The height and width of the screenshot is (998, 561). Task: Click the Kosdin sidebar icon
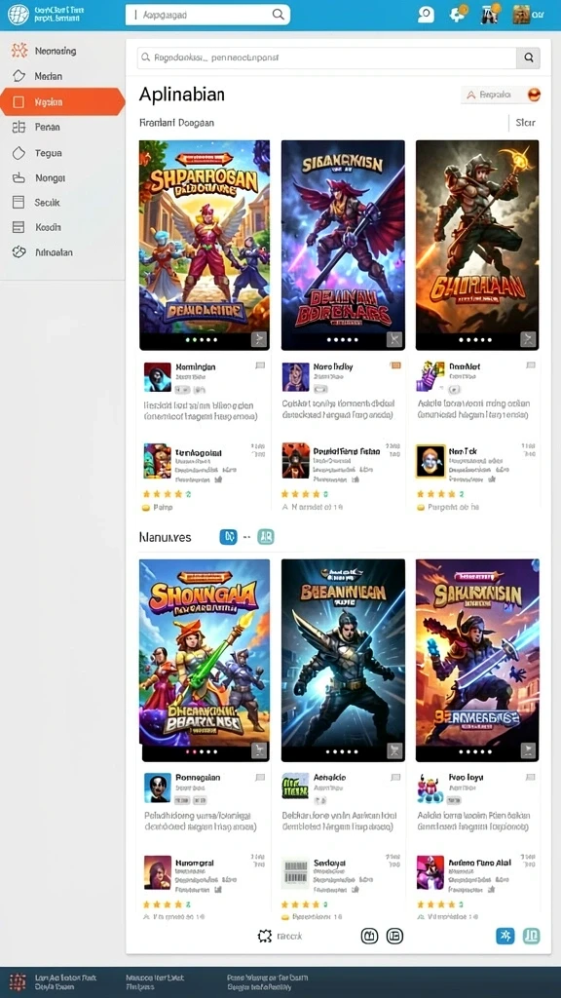click(x=19, y=227)
